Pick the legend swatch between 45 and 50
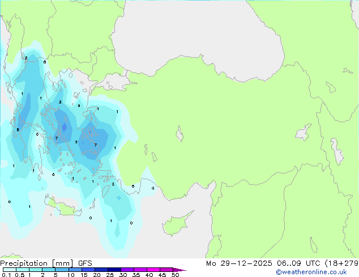The image size is (359, 277). (166, 270)
